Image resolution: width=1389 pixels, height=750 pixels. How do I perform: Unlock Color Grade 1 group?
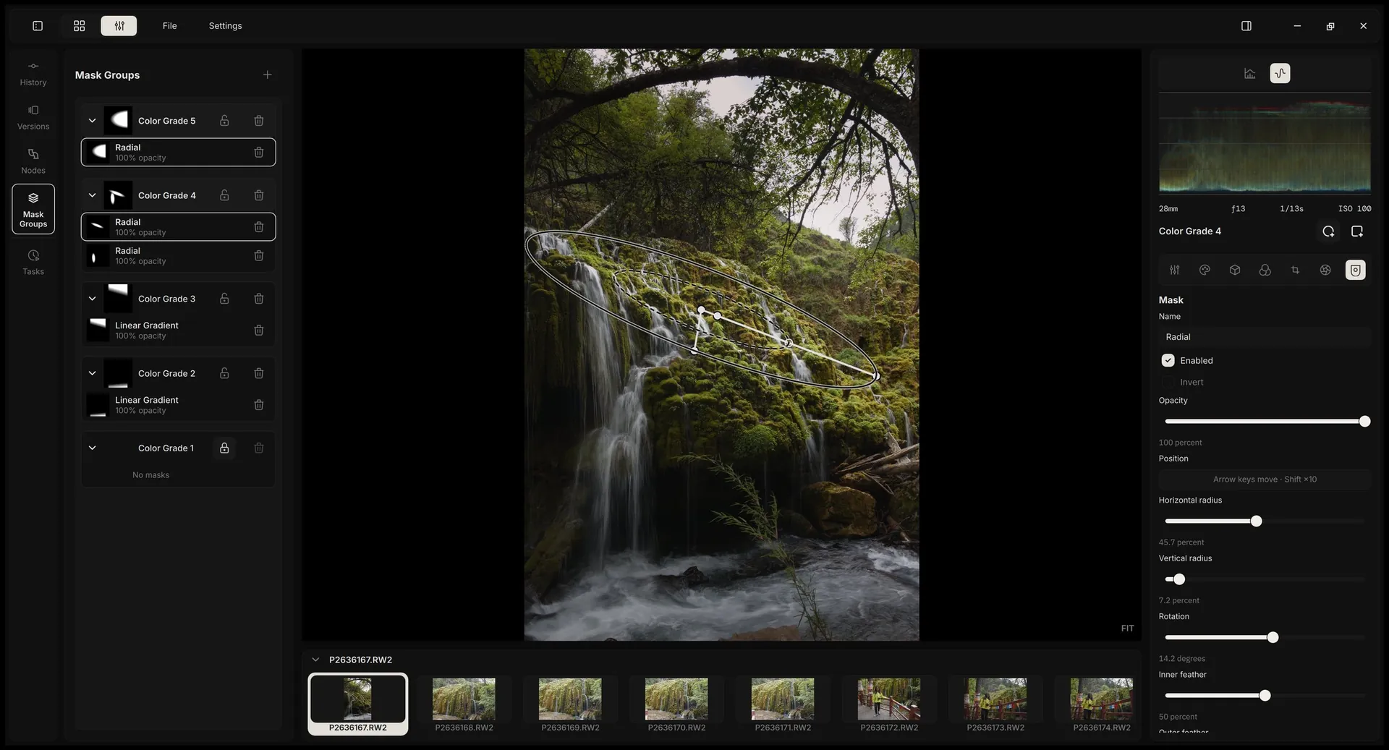[224, 448]
